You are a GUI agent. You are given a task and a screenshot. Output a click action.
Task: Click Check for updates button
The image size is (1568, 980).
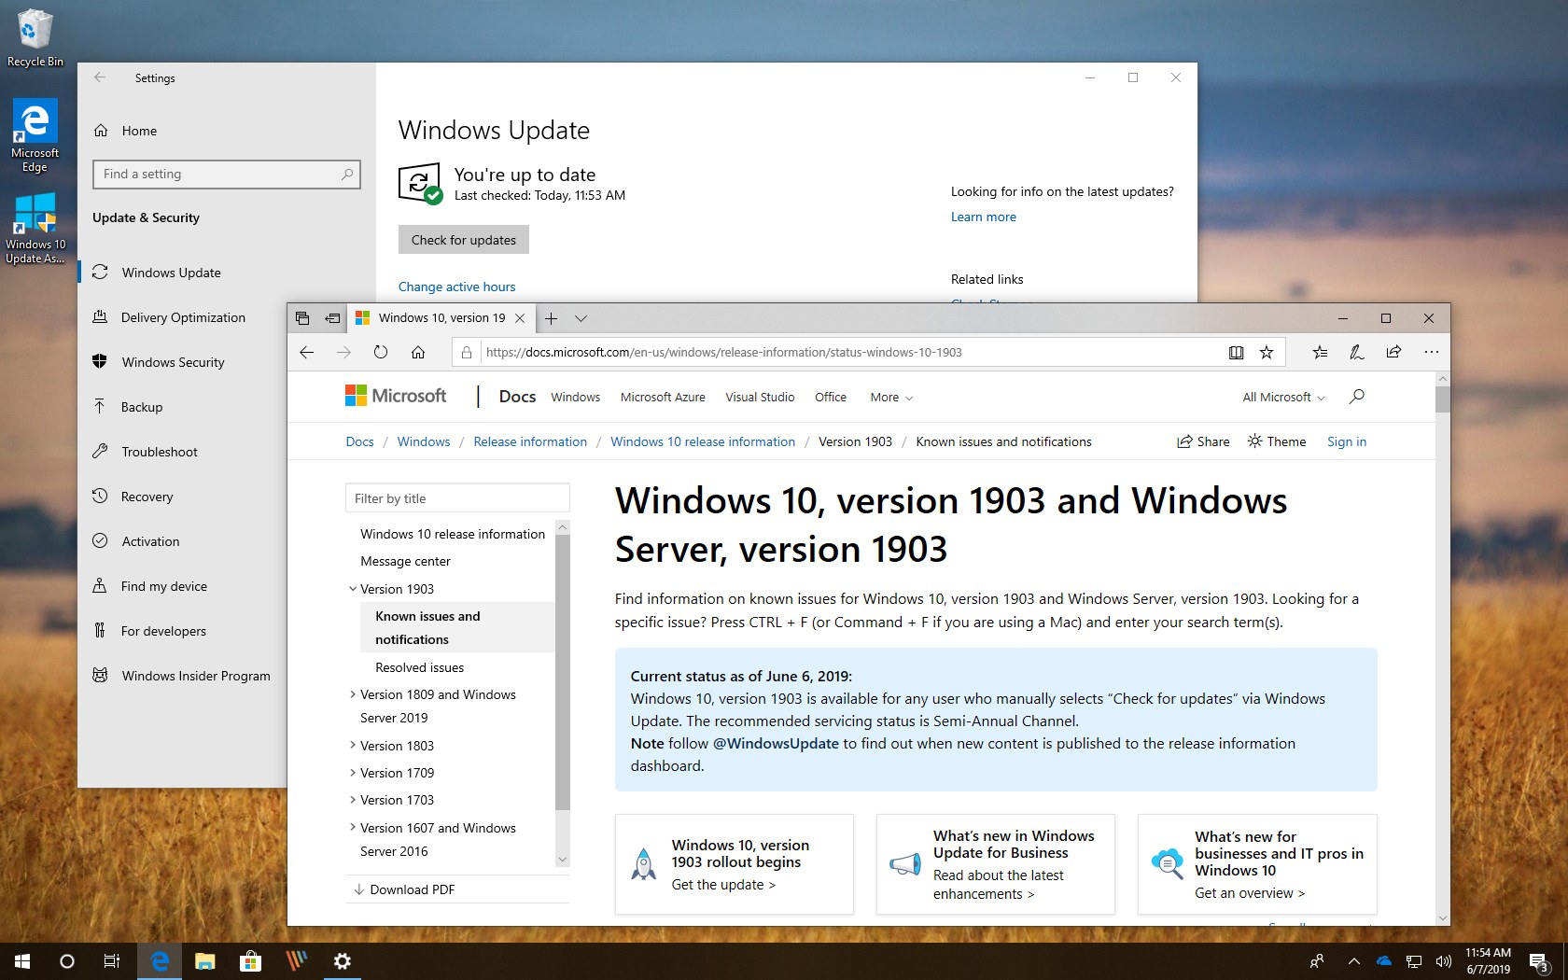464,240
